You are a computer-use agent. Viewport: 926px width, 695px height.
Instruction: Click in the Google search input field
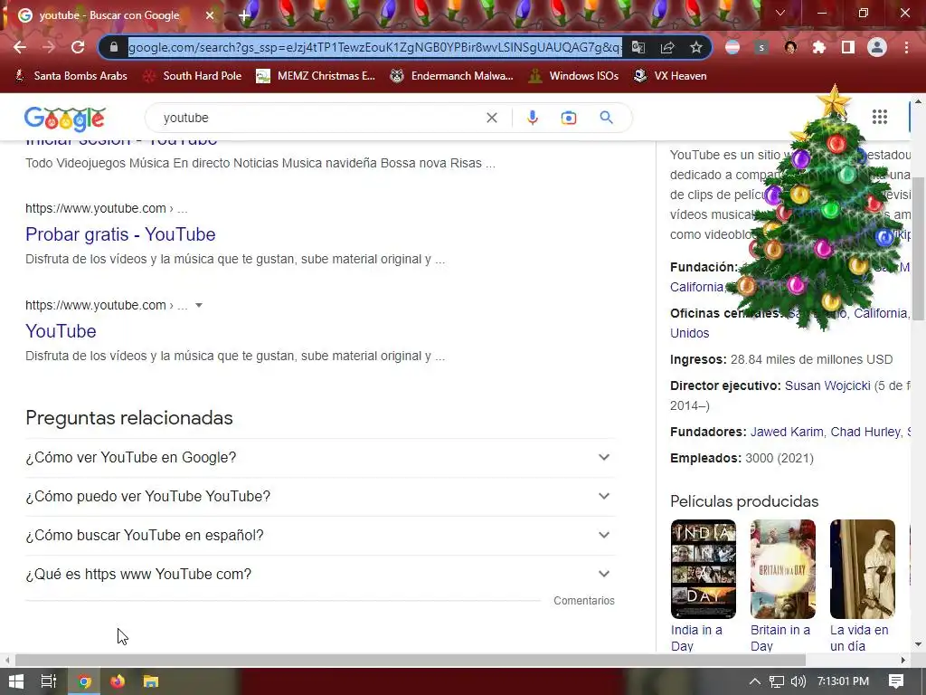pyautogui.click(x=319, y=118)
